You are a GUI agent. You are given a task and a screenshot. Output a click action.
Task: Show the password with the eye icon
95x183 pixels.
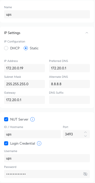pos(85,174)
